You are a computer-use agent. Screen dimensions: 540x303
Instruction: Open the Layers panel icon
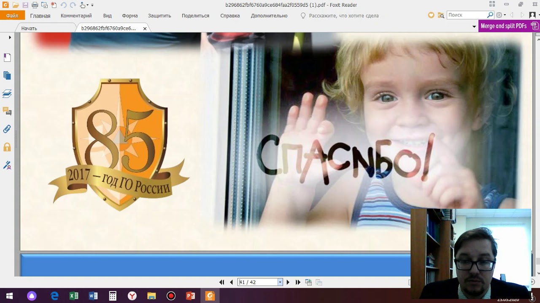tap(7, 93)
